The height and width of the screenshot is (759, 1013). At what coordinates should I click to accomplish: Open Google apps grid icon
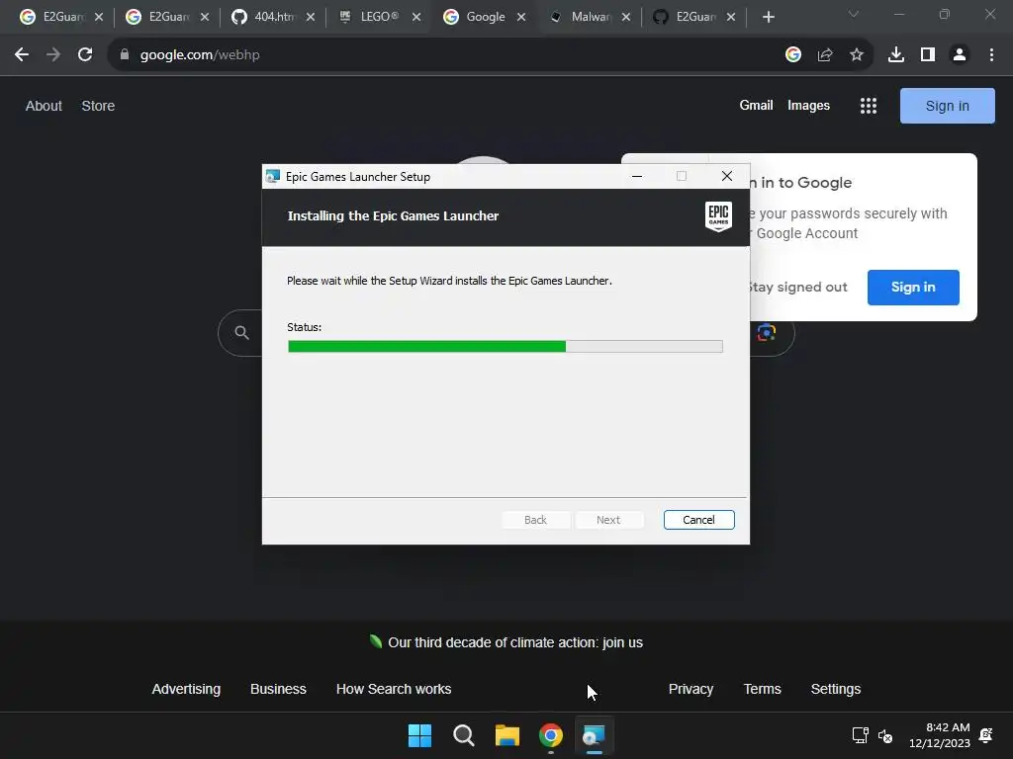[869, 106]
